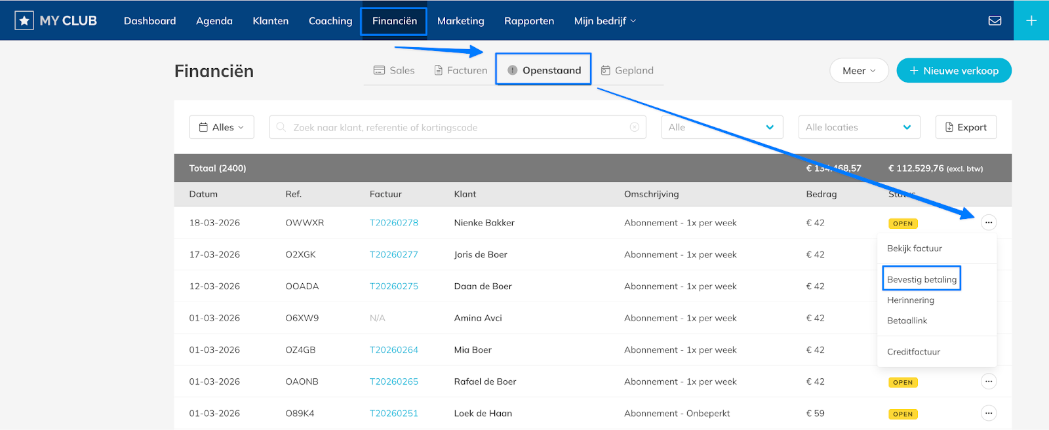Screen dimensions: 1049x430
Task: Click the Export button
Action: [966, 127]
